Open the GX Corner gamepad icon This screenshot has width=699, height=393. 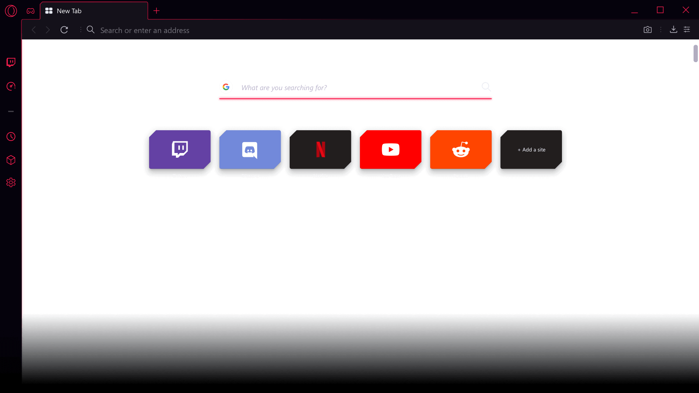(x=31, y=11)
